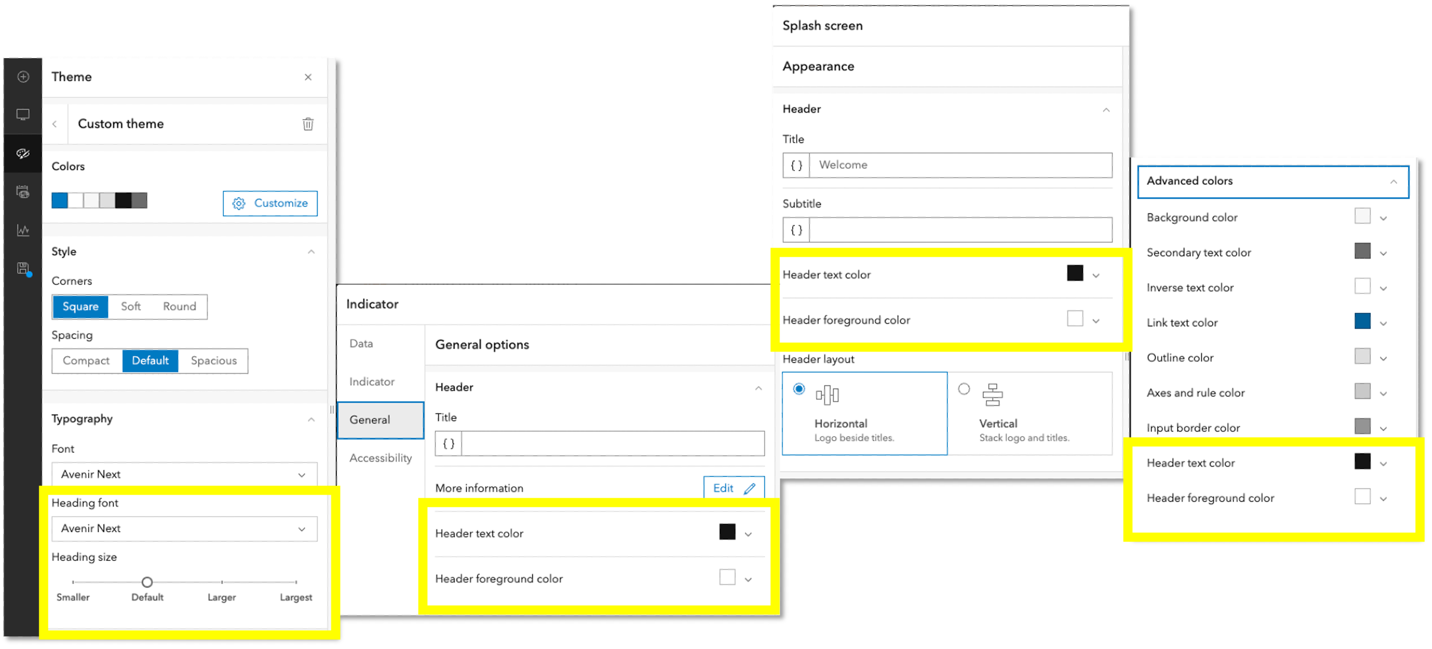Insert dynamic text braces for Splash Title
1432x649 pixels.
796,165
